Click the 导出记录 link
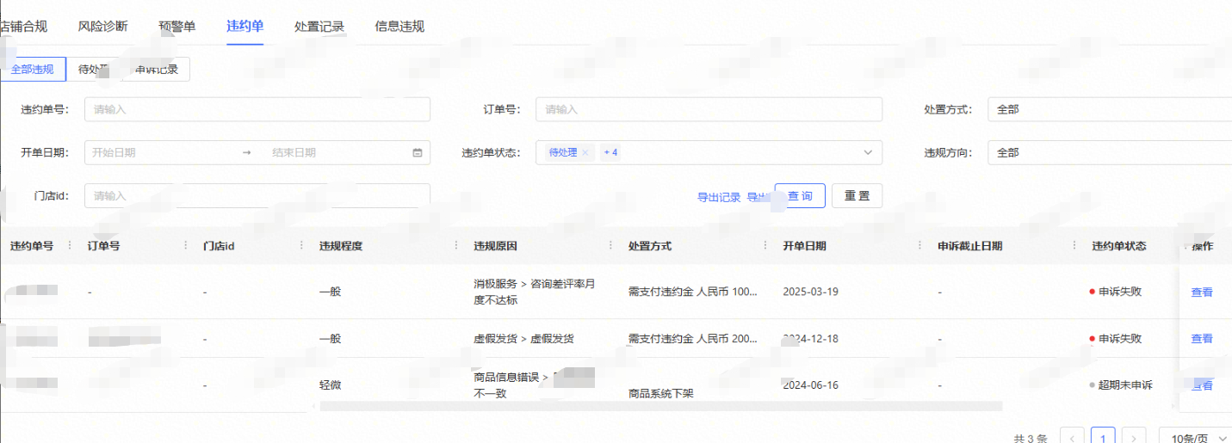The image size is (1232, 443). [x=719, y=197]
